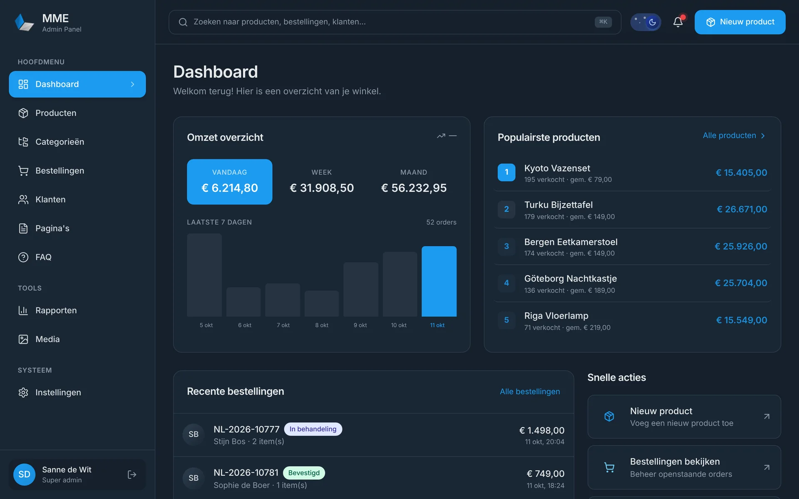Toggle dark mode switch
The height and width of the screenshot is (499, 799).
click(645, 22)
